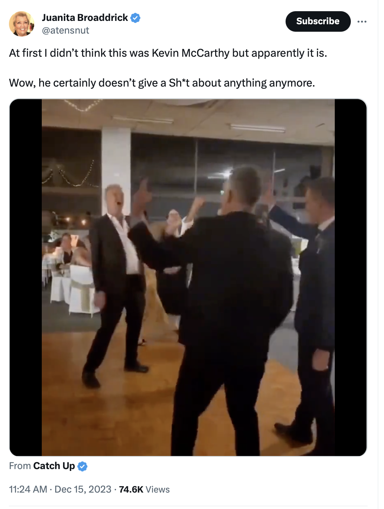
Task: Click the tweet line starting with Wow
Action: click(162, 82)
